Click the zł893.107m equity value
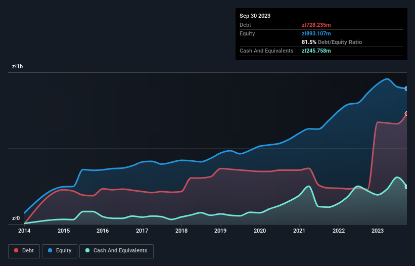 (316, 33)
